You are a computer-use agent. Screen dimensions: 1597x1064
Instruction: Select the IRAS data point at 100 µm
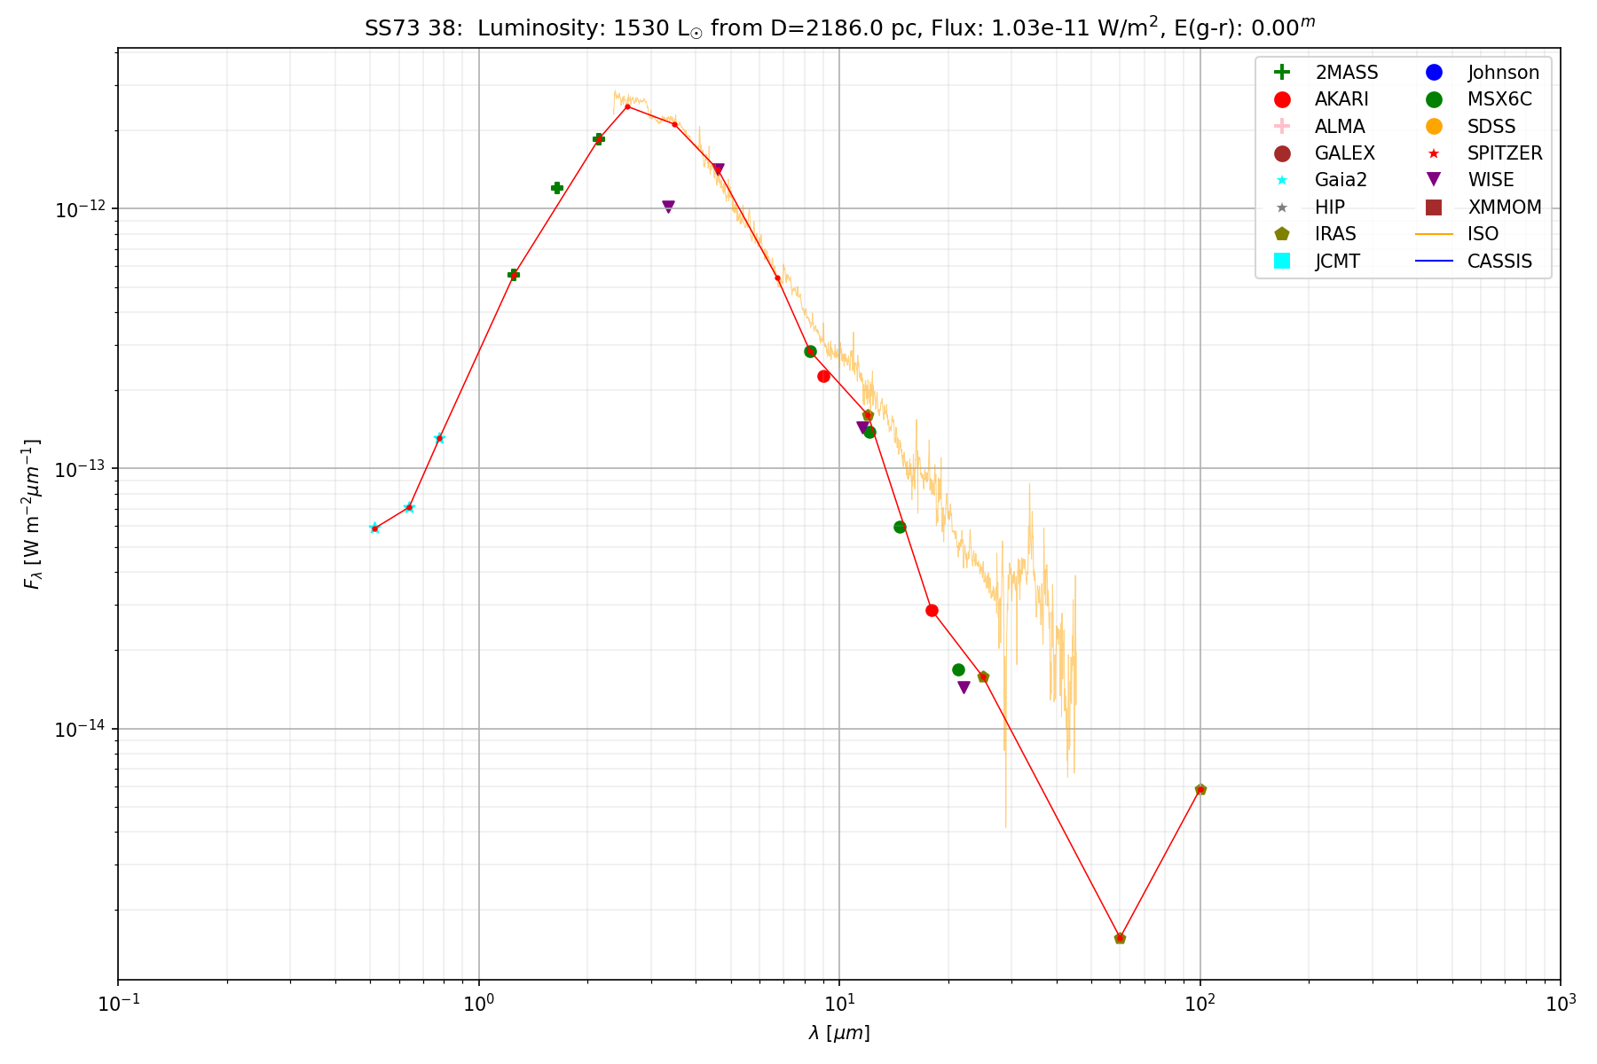tap(1200, 789)
